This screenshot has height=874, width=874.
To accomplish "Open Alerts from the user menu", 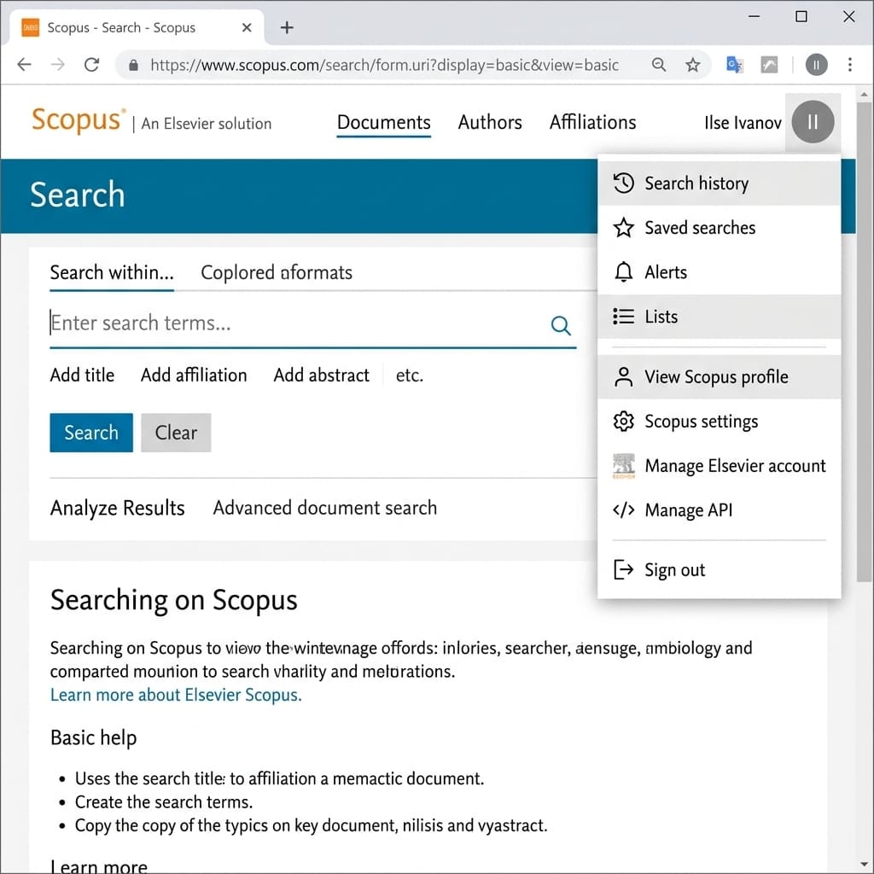I will 719,272.
